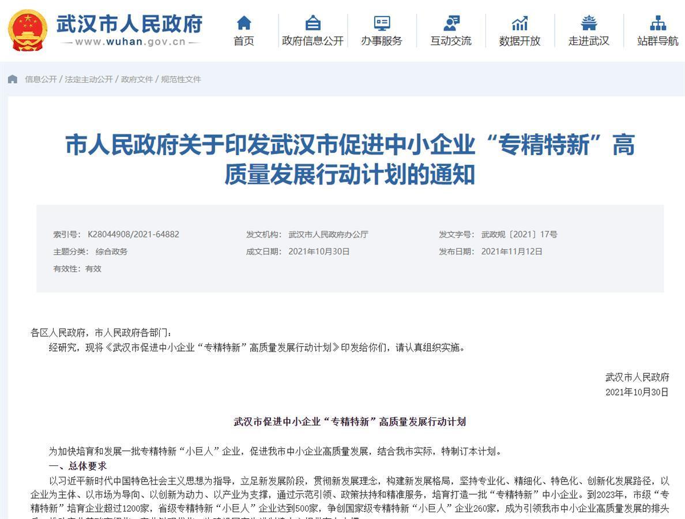Select the 互动交流 person chat icon
The height and width of the screenshot is (519, 685).
coord(451,23)
